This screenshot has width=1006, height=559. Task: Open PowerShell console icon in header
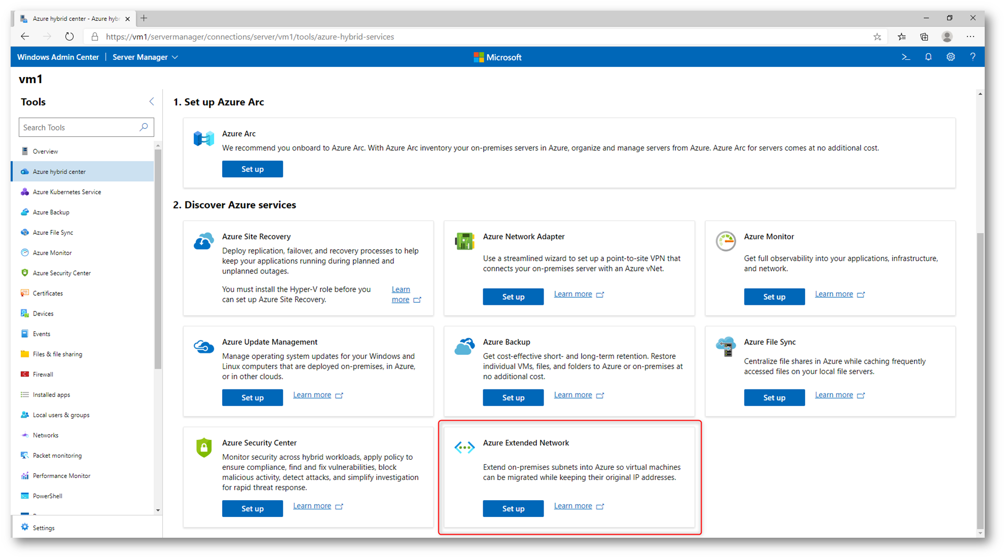(906, 57)
